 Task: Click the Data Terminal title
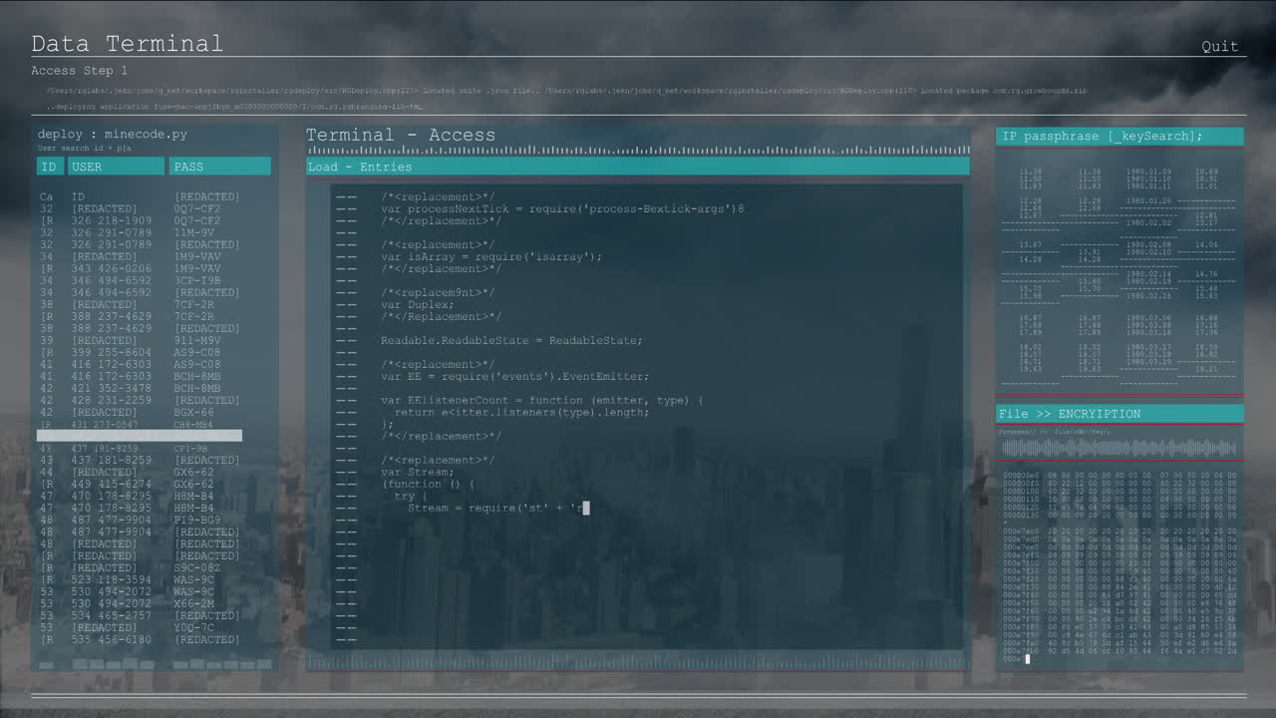point(126,44)
